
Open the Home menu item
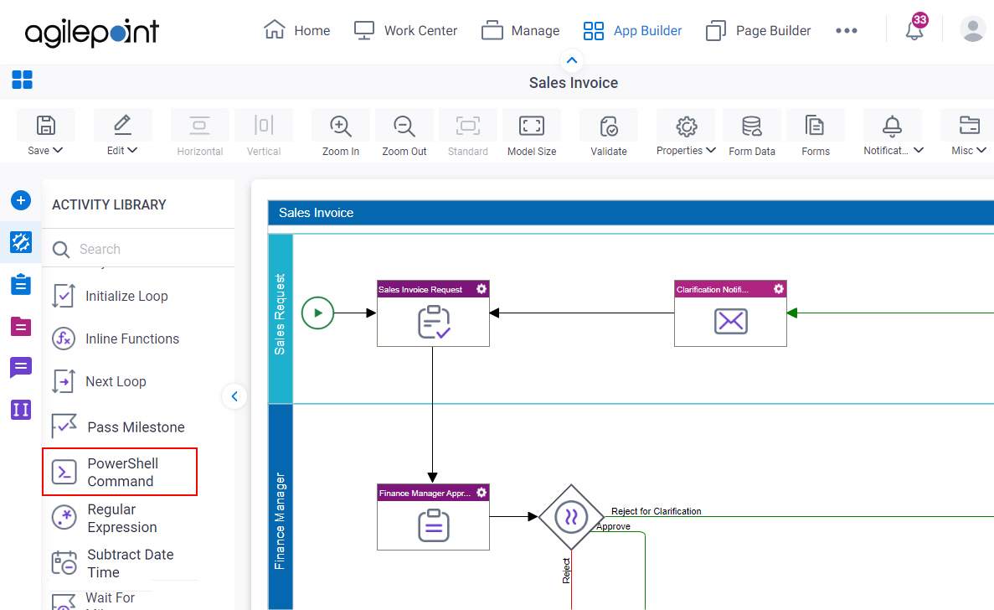click(296, 30)
